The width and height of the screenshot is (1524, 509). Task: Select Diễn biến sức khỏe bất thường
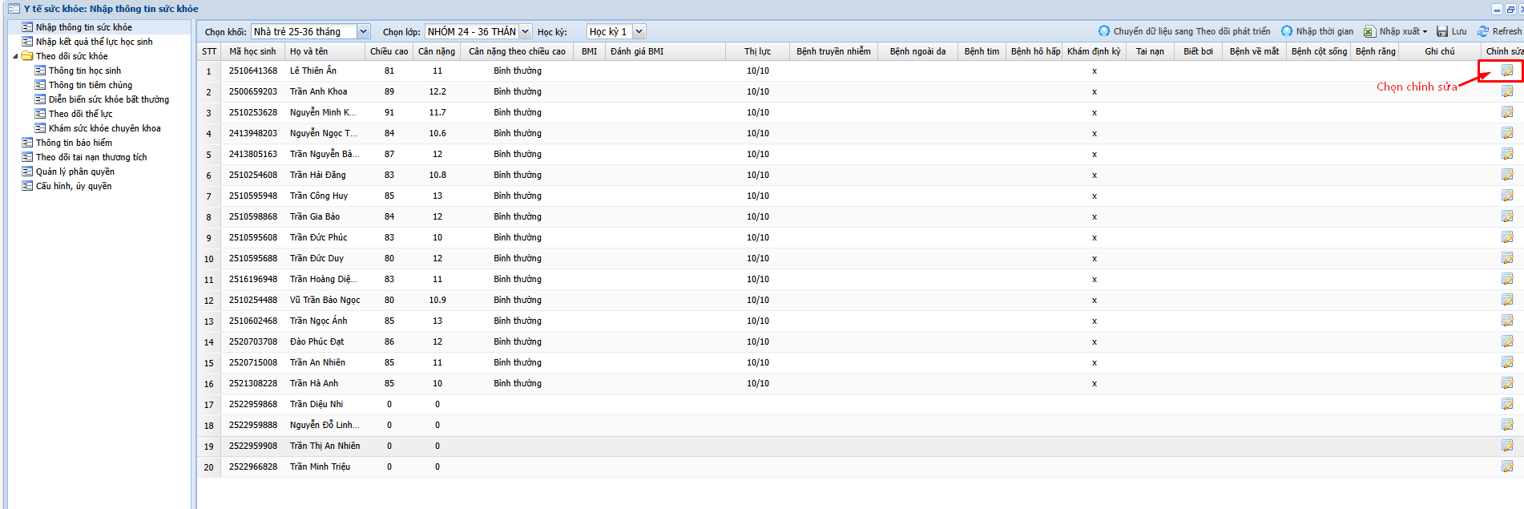coord(109,99)
